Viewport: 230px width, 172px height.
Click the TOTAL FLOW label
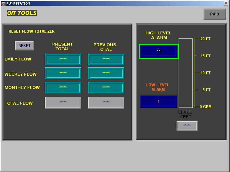pyautogui.click(x=19, y=103)
